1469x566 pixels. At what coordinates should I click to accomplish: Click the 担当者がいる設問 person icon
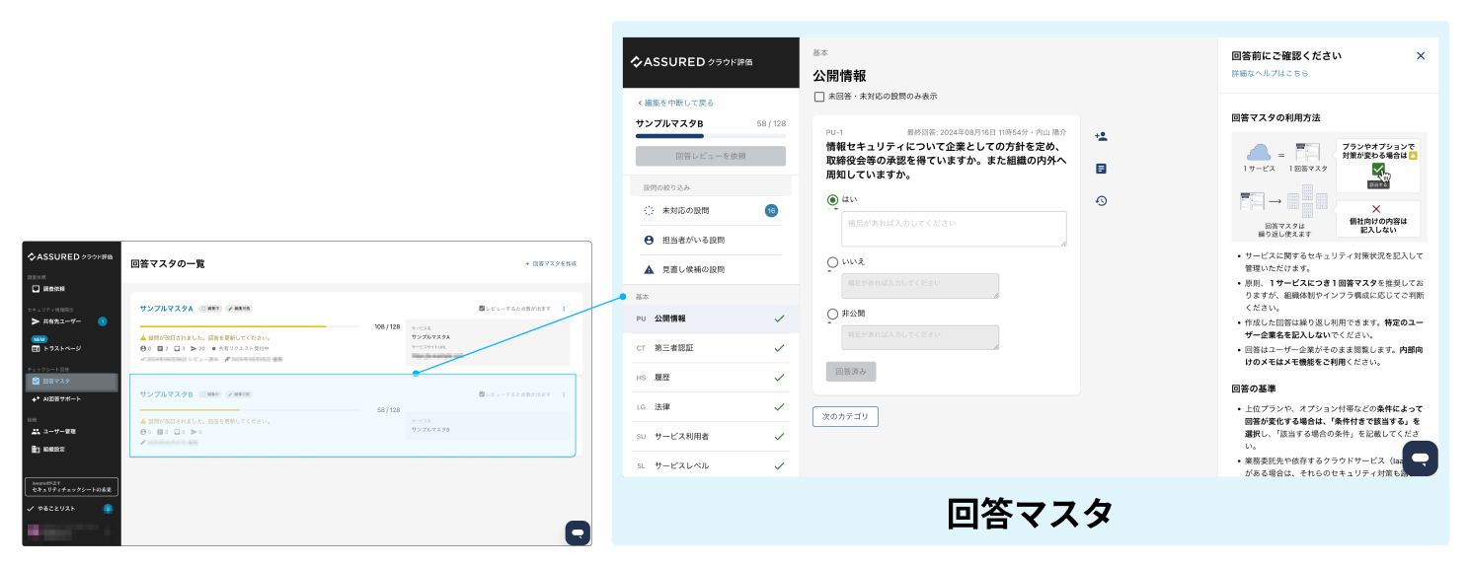[x=649, y=240]
